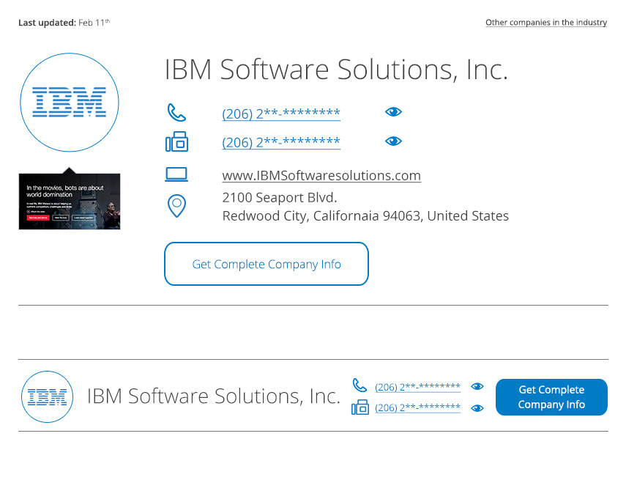Click the phone handset icon in the main card
Screen dimensions: 637x480
click(x=176, y=113)
